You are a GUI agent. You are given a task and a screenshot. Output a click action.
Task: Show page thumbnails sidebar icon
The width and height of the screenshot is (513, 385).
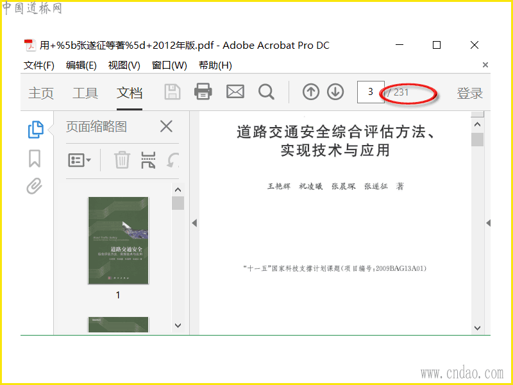(x=35, y=130)
